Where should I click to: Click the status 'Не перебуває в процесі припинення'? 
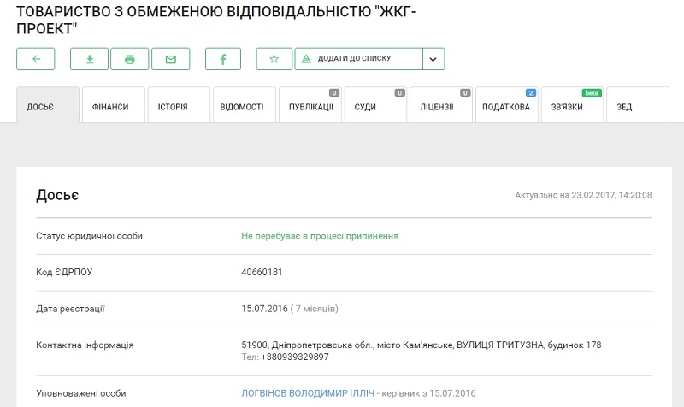tap(320, 236)
